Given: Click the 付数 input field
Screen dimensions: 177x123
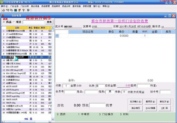Looking at the screenshot, I should (x=66, y=86).
